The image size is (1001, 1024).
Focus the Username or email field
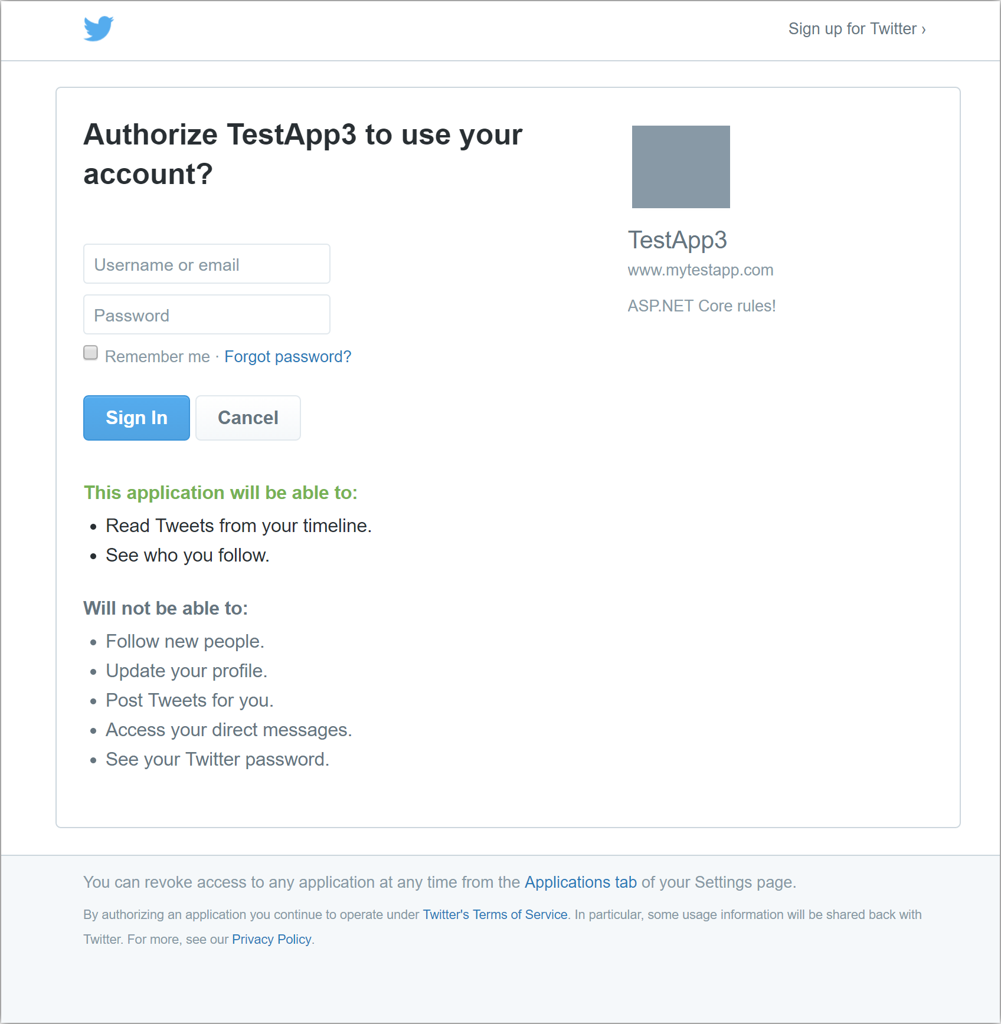click(207, 264)
